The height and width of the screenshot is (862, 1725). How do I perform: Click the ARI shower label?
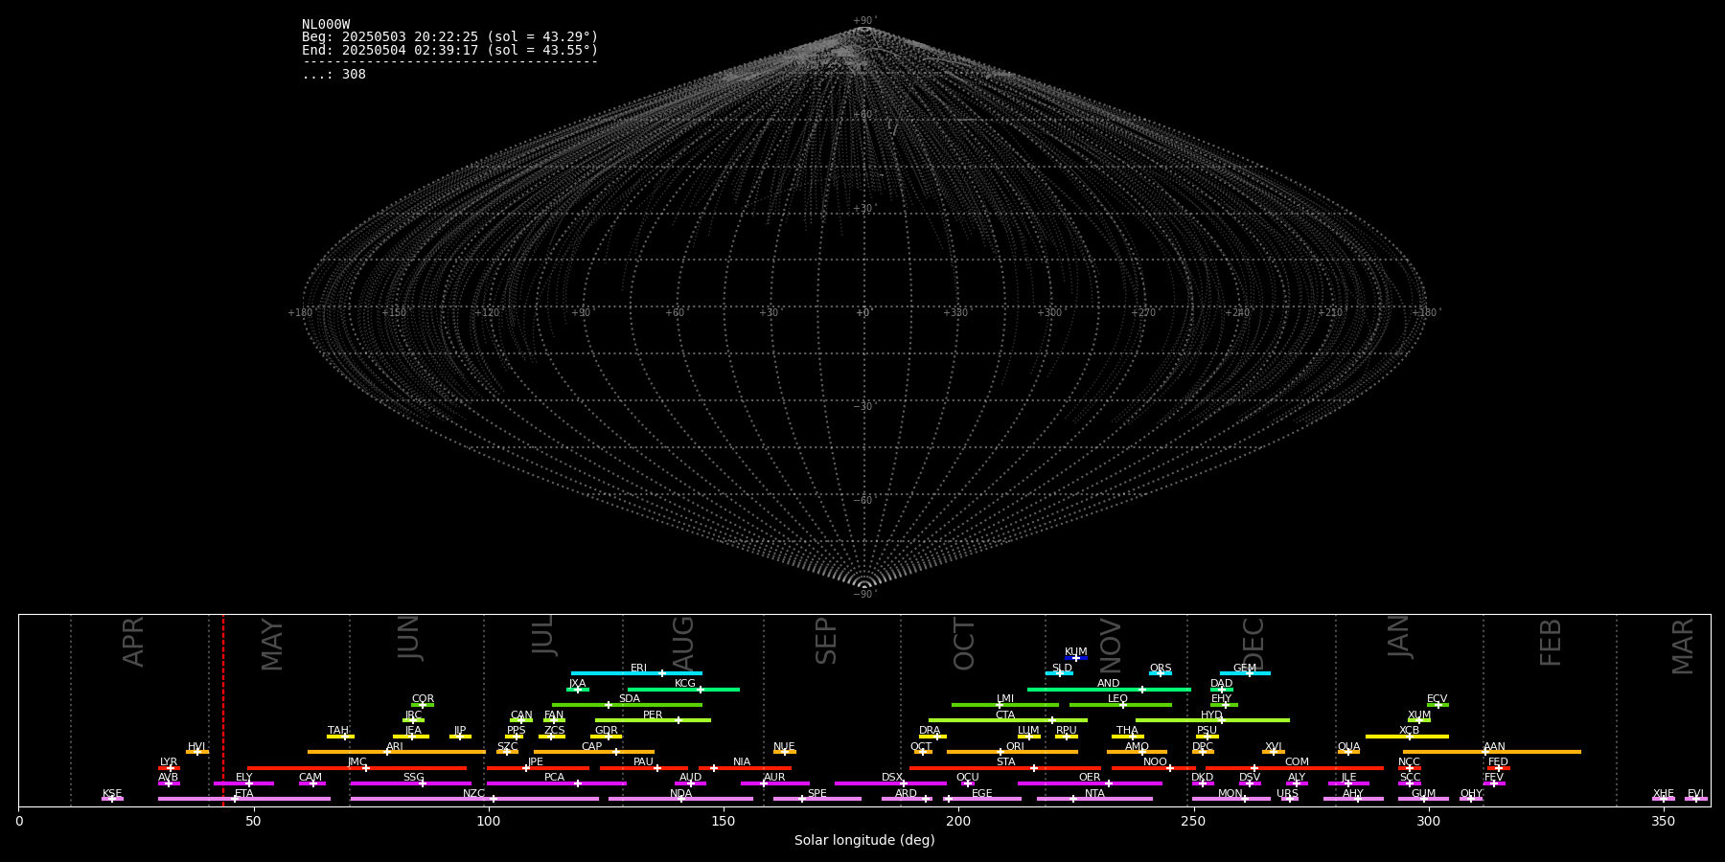(x=395, y=746)
